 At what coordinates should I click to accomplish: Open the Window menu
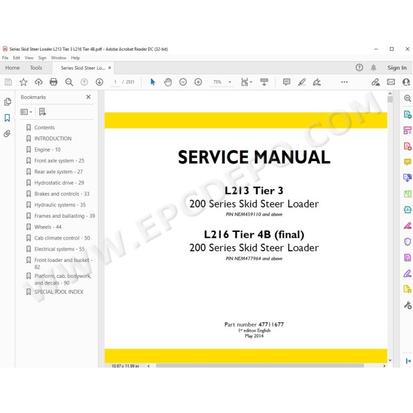(58, 58)
